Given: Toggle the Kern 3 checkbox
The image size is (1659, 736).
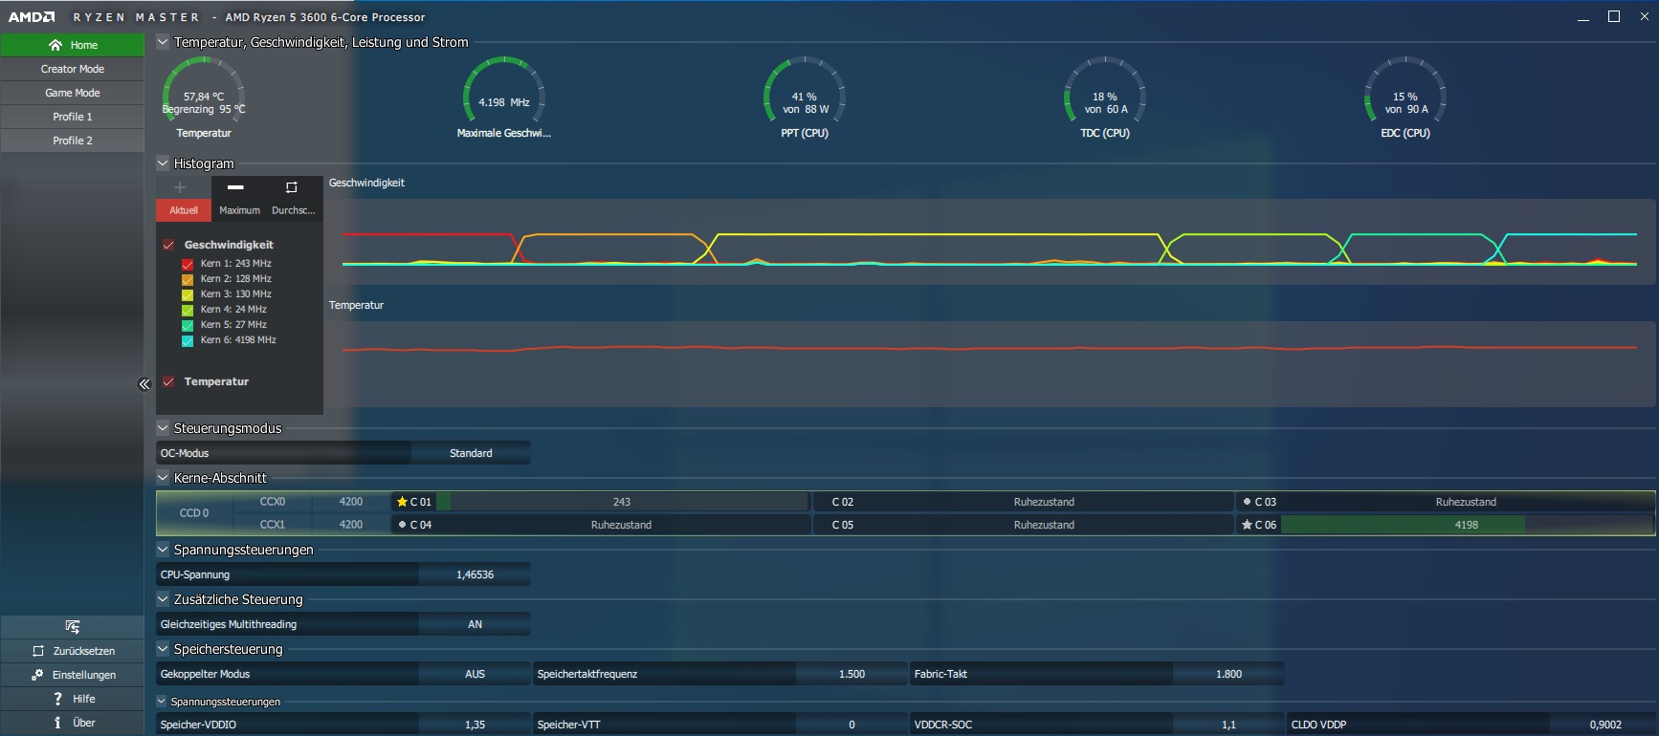Looking at the screenshot, I should click(188, 294).
